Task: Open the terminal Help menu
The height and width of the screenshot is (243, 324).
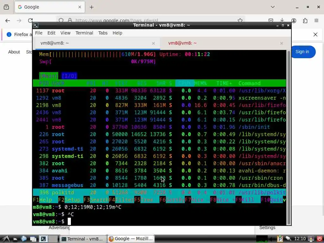Action: click(117, 33)
